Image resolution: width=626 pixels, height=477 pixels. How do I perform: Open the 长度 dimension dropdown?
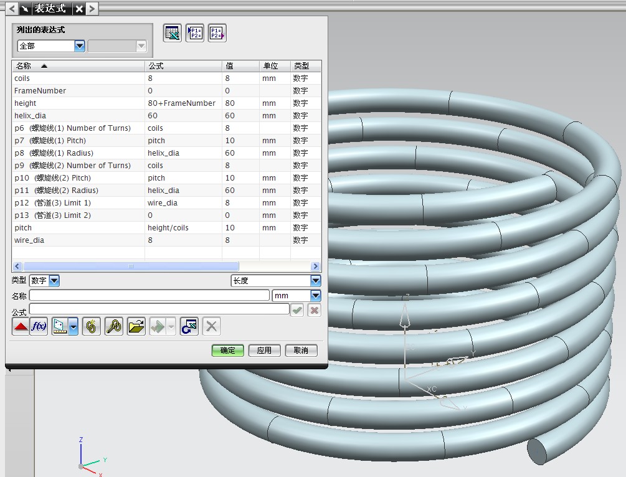(x=316, y=281)
